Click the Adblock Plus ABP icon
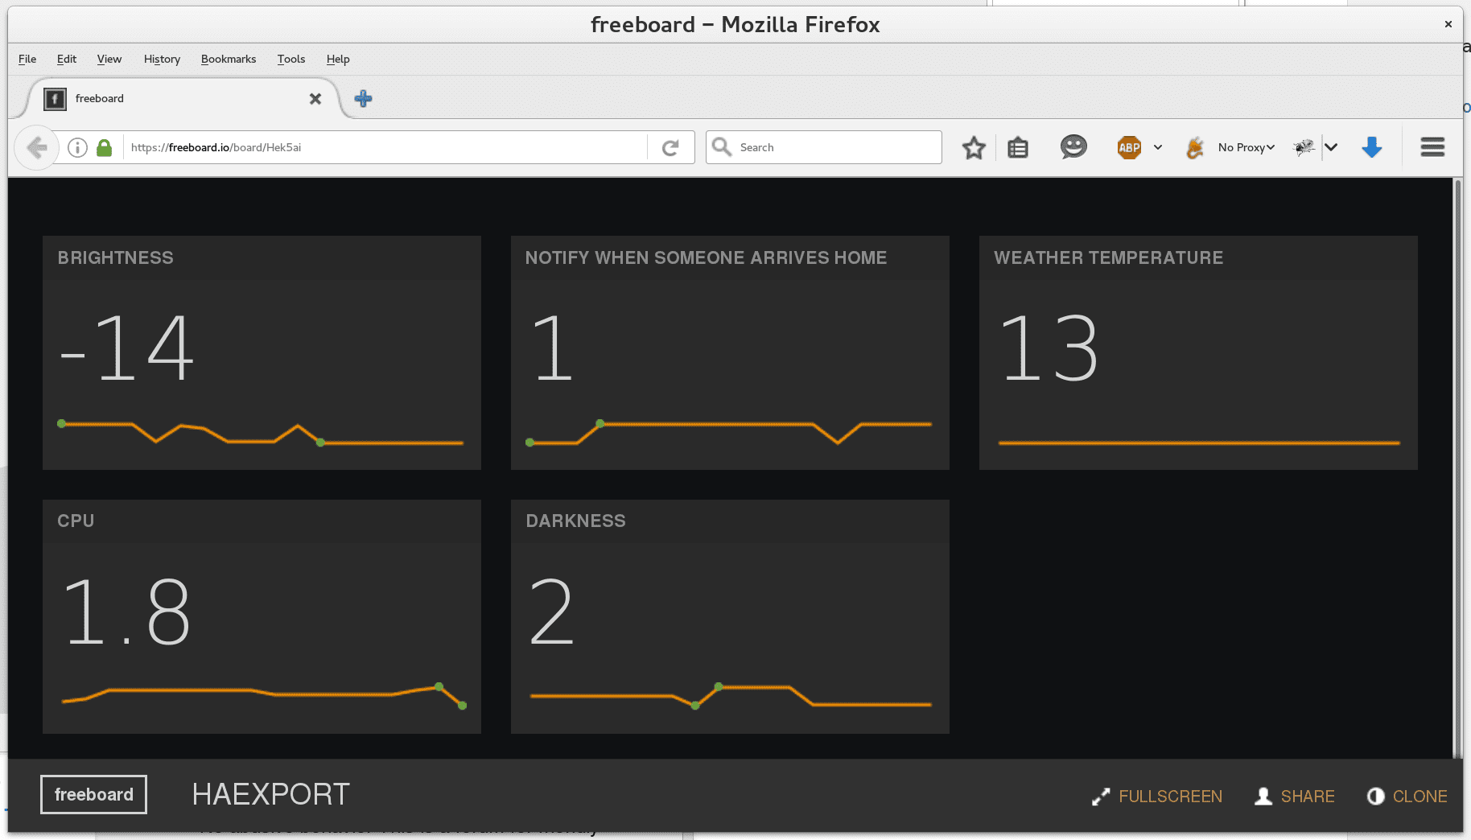The width and height of the screenshot is (1471, 840). tap(1129, 148)
